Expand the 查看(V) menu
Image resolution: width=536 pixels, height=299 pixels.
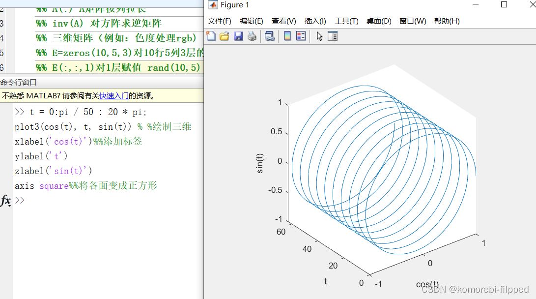[x=283, y=21]
